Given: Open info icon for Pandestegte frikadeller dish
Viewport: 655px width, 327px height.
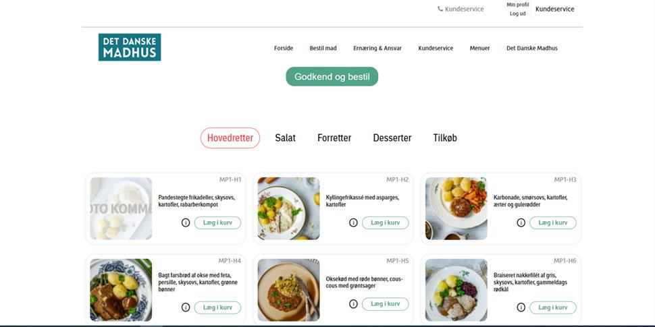Looking at the screenshot, I should click(186, 222).
